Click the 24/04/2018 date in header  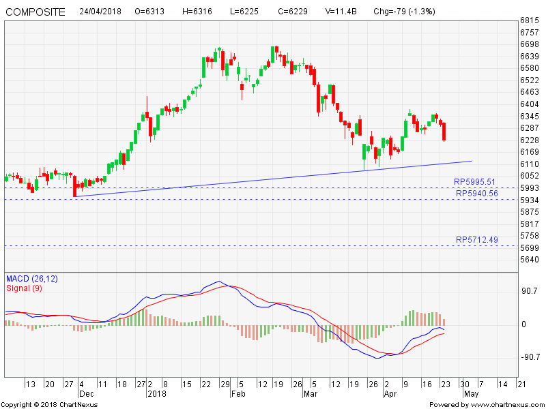click(x=100, y=12)
